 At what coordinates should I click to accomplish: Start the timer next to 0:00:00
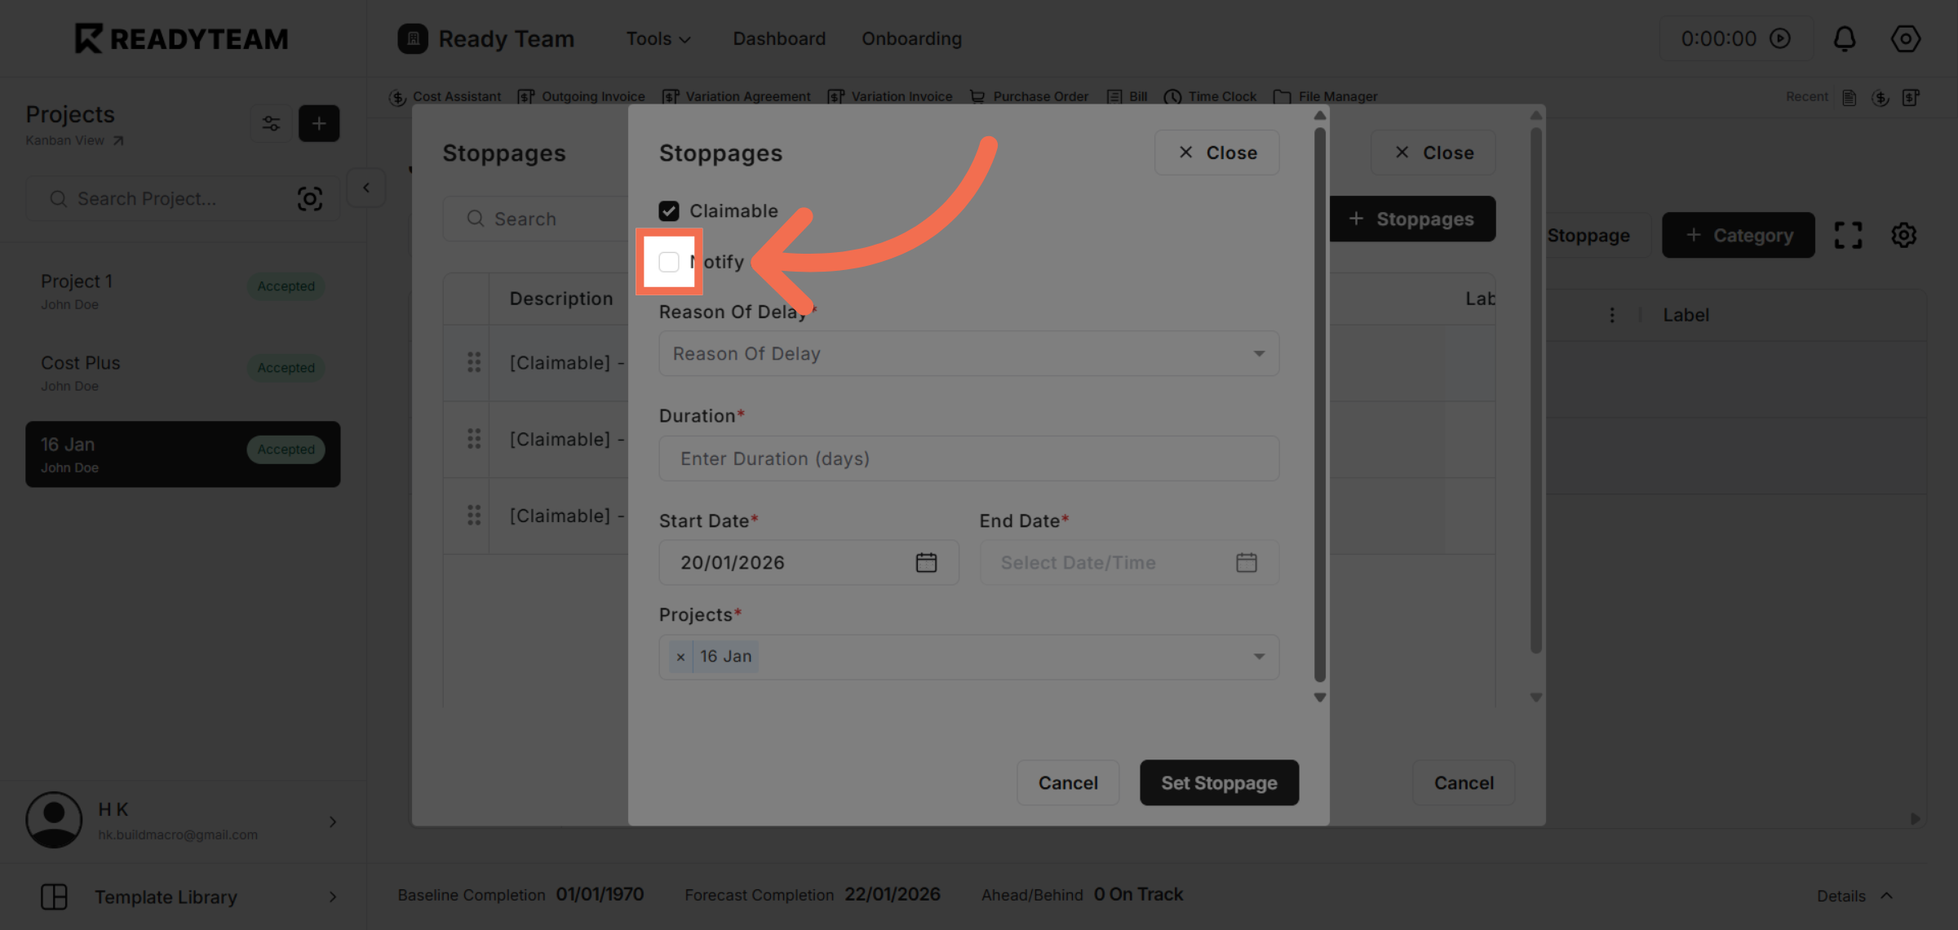coord(1779,38)
